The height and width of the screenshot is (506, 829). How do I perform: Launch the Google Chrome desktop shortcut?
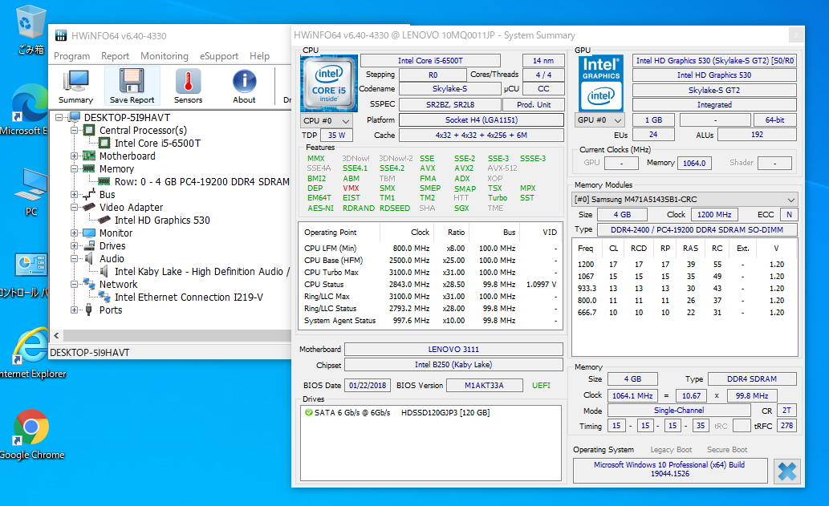click(31, 427)
